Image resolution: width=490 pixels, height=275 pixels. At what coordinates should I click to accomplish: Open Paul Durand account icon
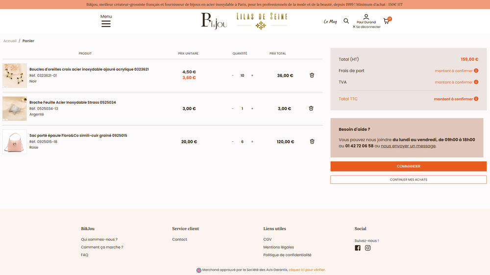click(366, 18)
